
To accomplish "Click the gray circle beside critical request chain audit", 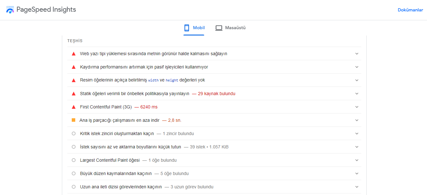I will pos(73,133).
